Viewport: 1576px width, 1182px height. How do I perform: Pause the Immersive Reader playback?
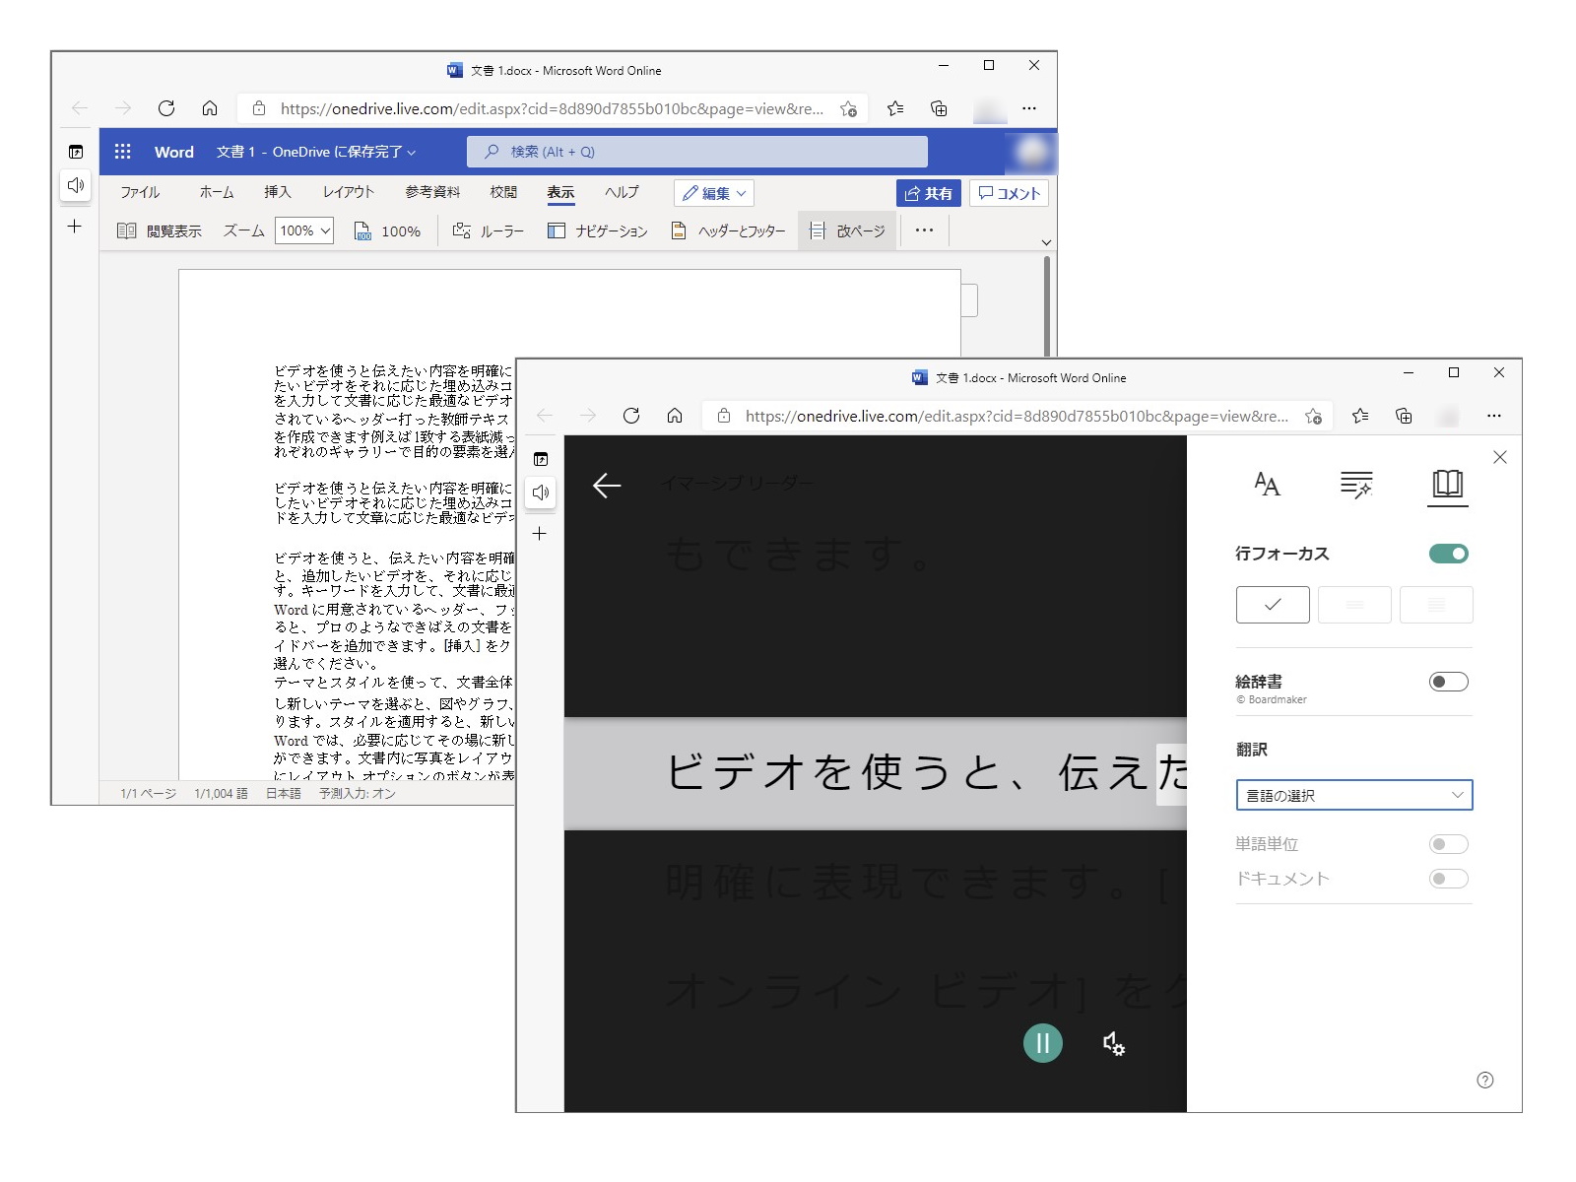pos(1042,1044)
